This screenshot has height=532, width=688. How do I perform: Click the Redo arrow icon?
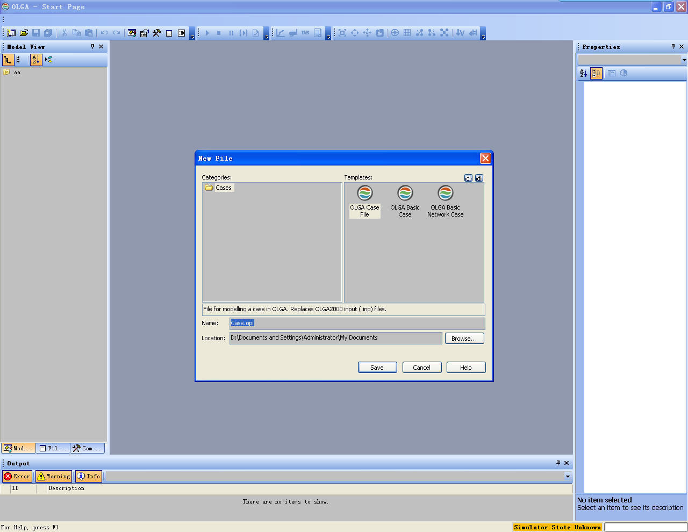[x=117, y=33]
